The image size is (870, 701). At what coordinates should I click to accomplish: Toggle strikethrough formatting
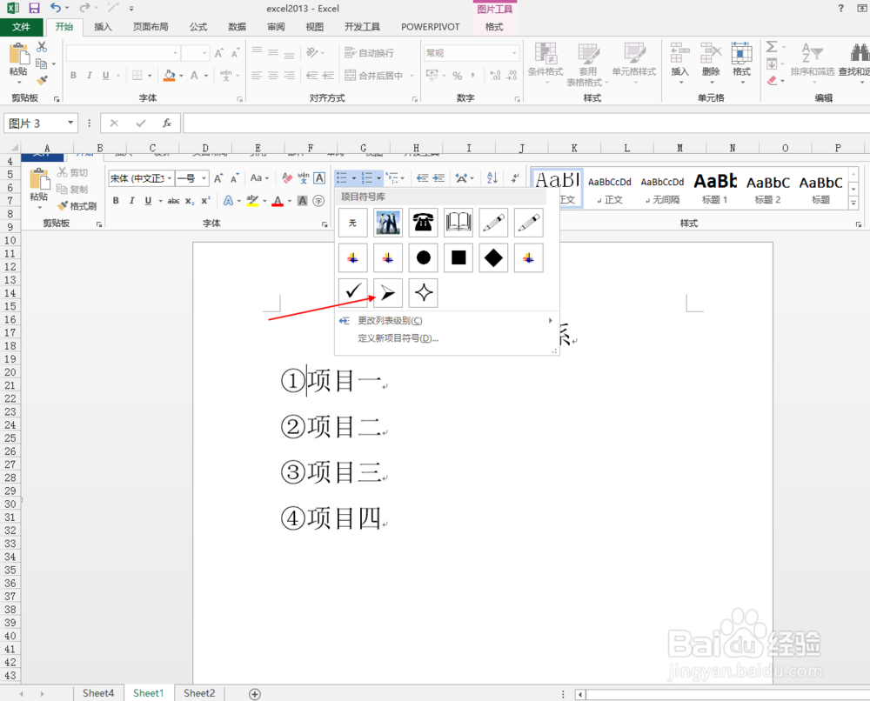pos(173,200)
